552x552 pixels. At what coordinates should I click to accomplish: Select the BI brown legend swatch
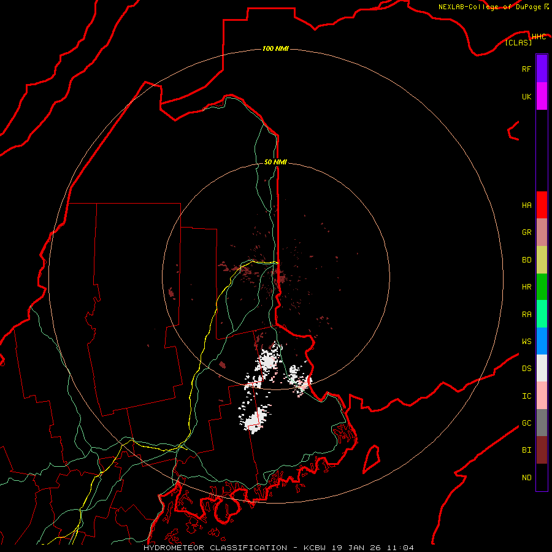pos(542,450)
